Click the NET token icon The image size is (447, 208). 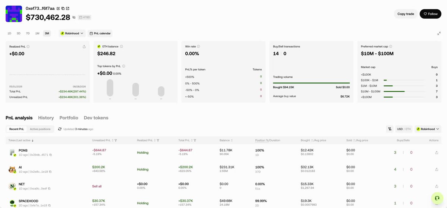tap(12, 186)
